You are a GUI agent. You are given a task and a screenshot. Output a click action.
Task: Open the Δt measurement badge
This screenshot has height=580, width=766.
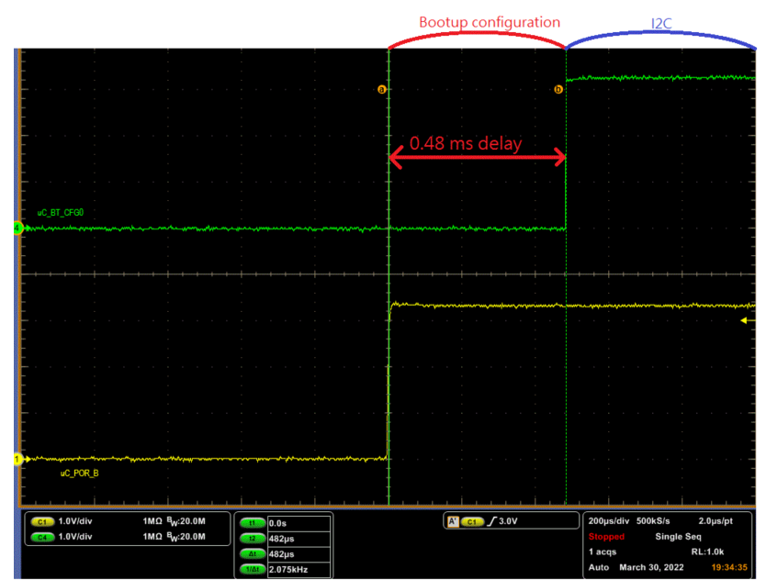tap(251, 554)
